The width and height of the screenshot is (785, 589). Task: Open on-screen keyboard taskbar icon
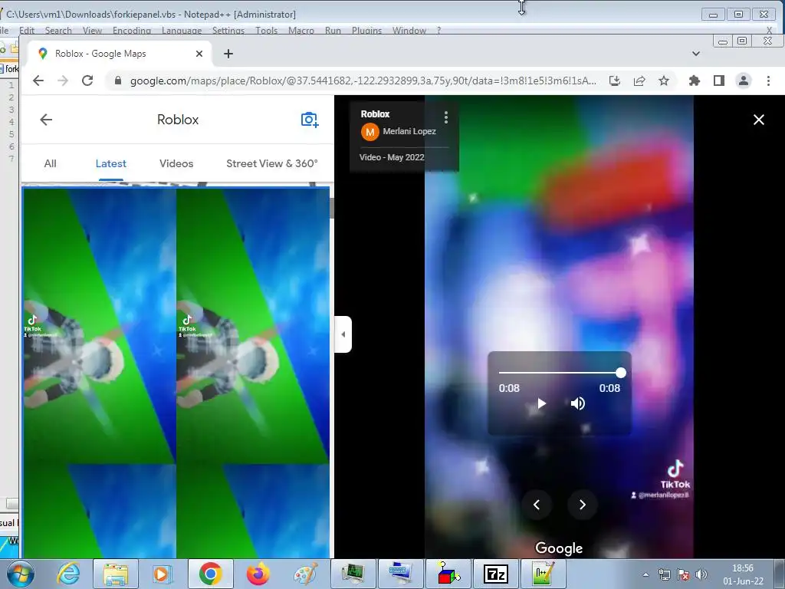400,574
